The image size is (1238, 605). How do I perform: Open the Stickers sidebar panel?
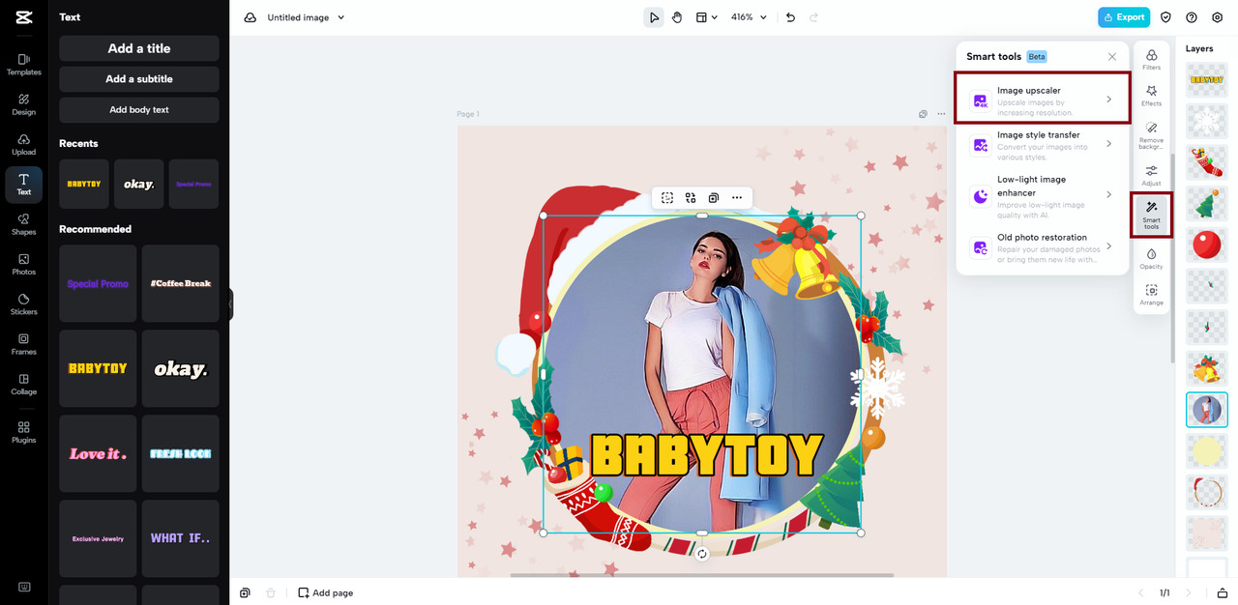point(23,304)
